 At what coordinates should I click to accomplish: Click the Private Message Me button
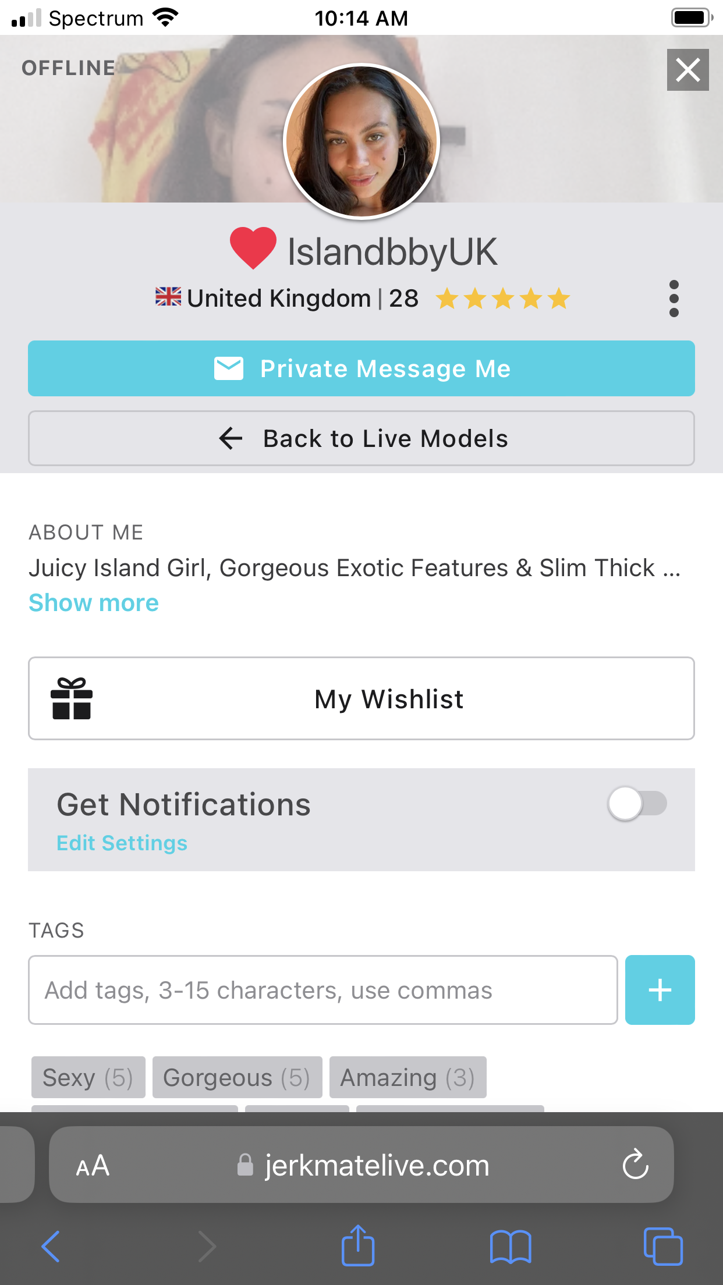coord(361,368)
